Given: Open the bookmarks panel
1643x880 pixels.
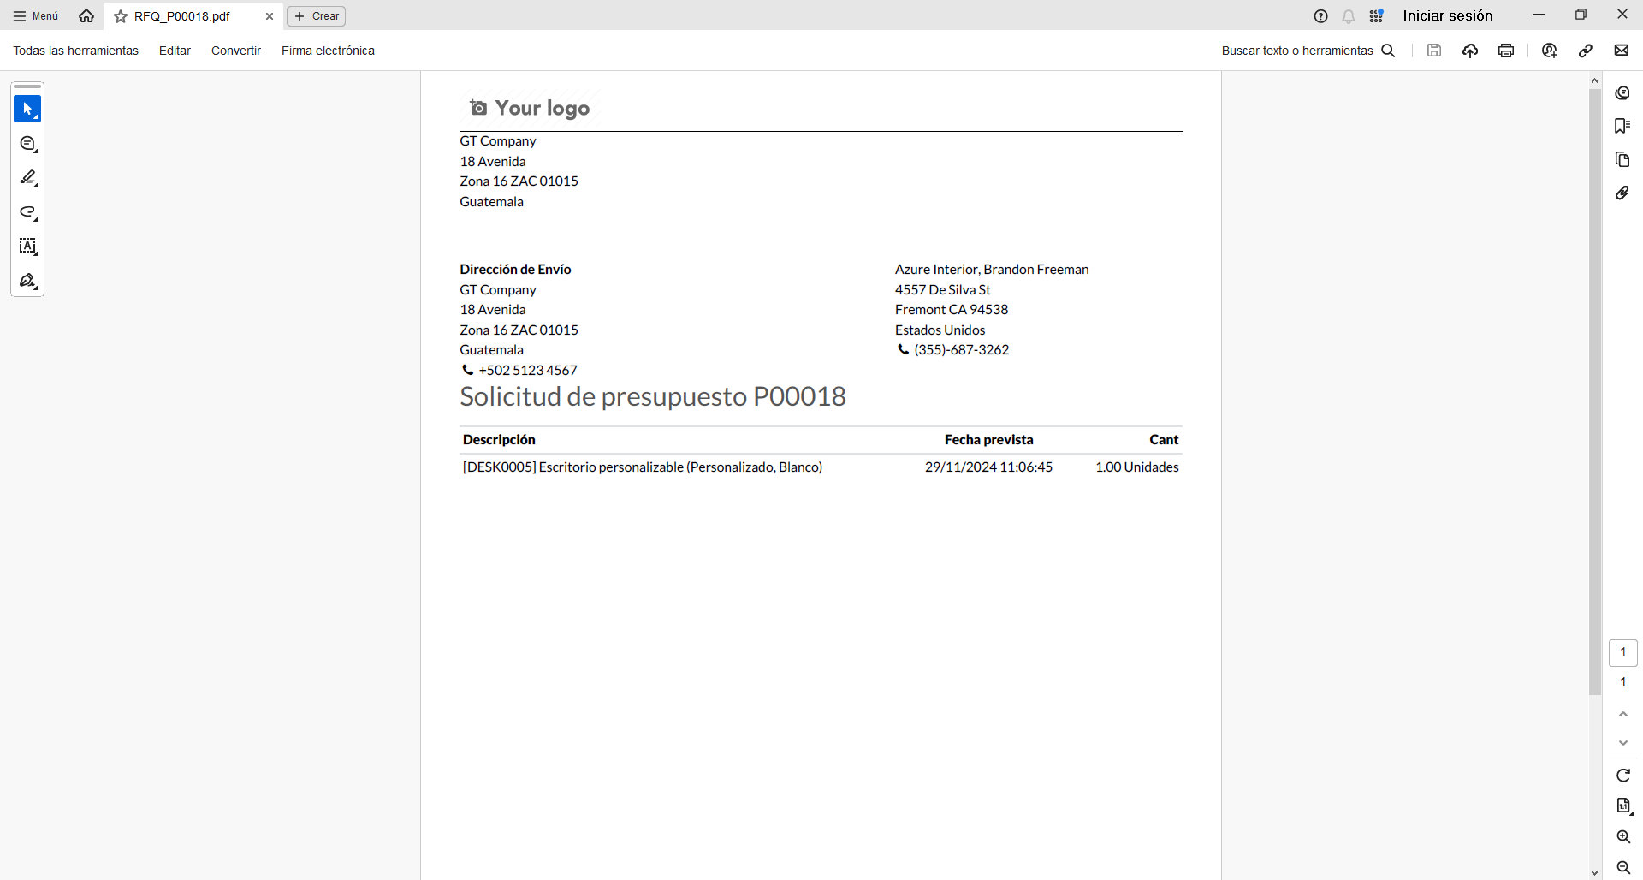Looking at the screenshot, I should 1622,126.
